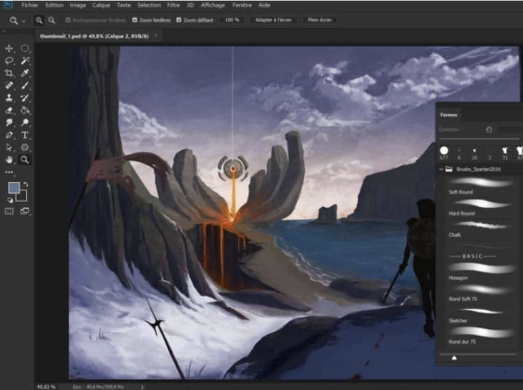Viewport: 523px width, 390px height.
Task: Open the Filtre menu
Action: click(x=174, y=6)
